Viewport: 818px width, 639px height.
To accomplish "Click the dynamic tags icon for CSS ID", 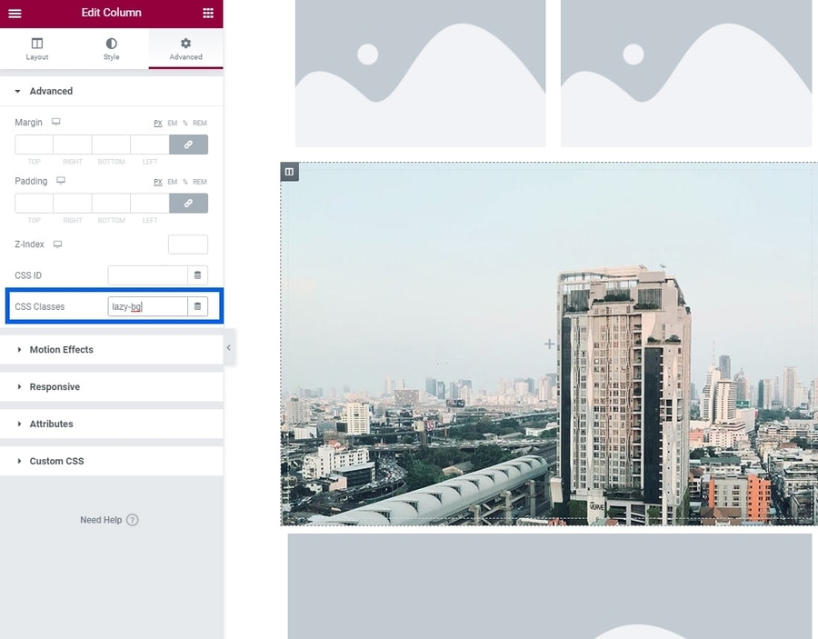I will (x=197, y=275).
